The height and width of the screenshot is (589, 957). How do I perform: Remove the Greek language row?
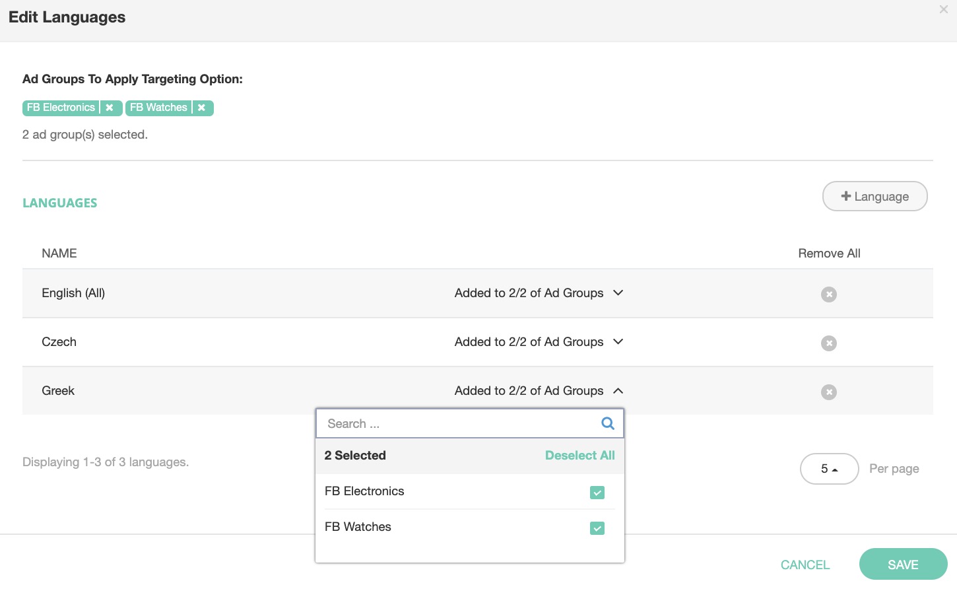pyautogui.click(x=828, y=392)
